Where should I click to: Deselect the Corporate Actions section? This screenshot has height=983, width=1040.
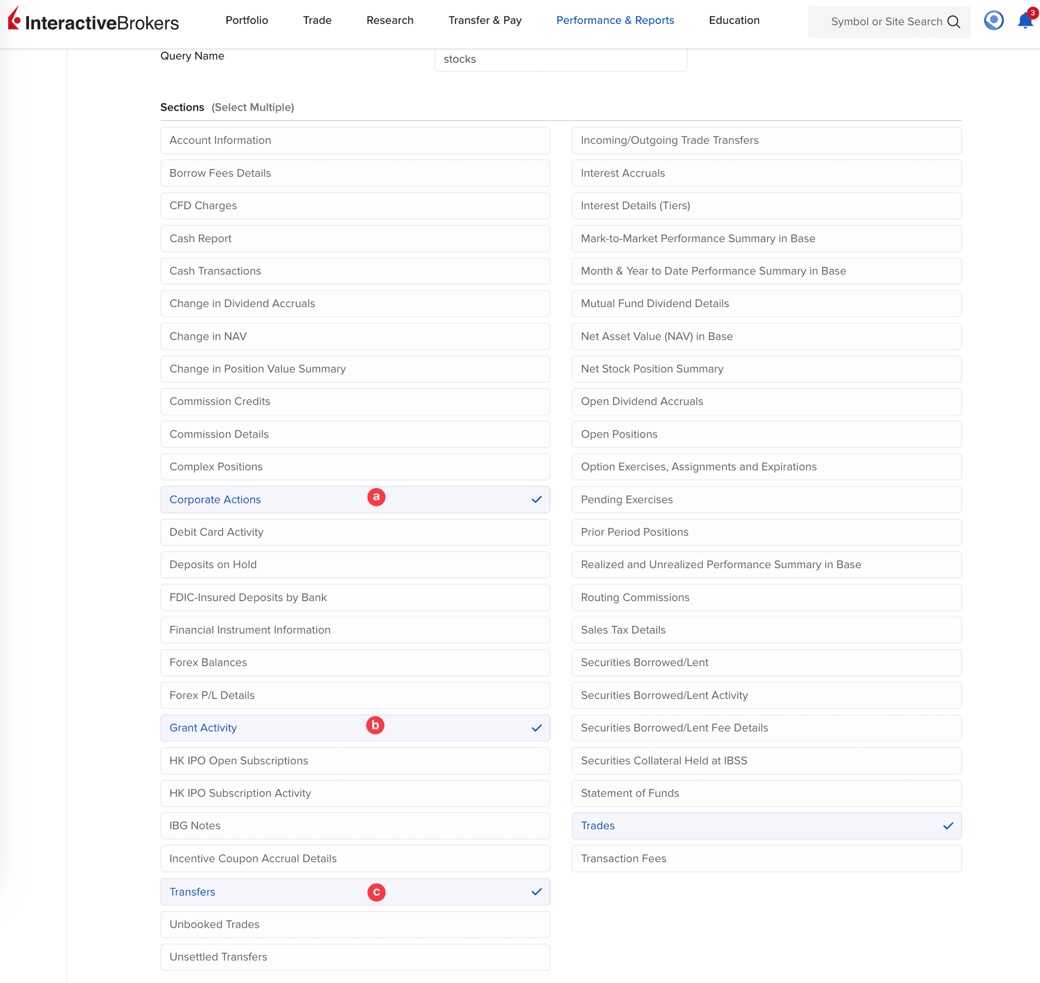coord(354,499)
